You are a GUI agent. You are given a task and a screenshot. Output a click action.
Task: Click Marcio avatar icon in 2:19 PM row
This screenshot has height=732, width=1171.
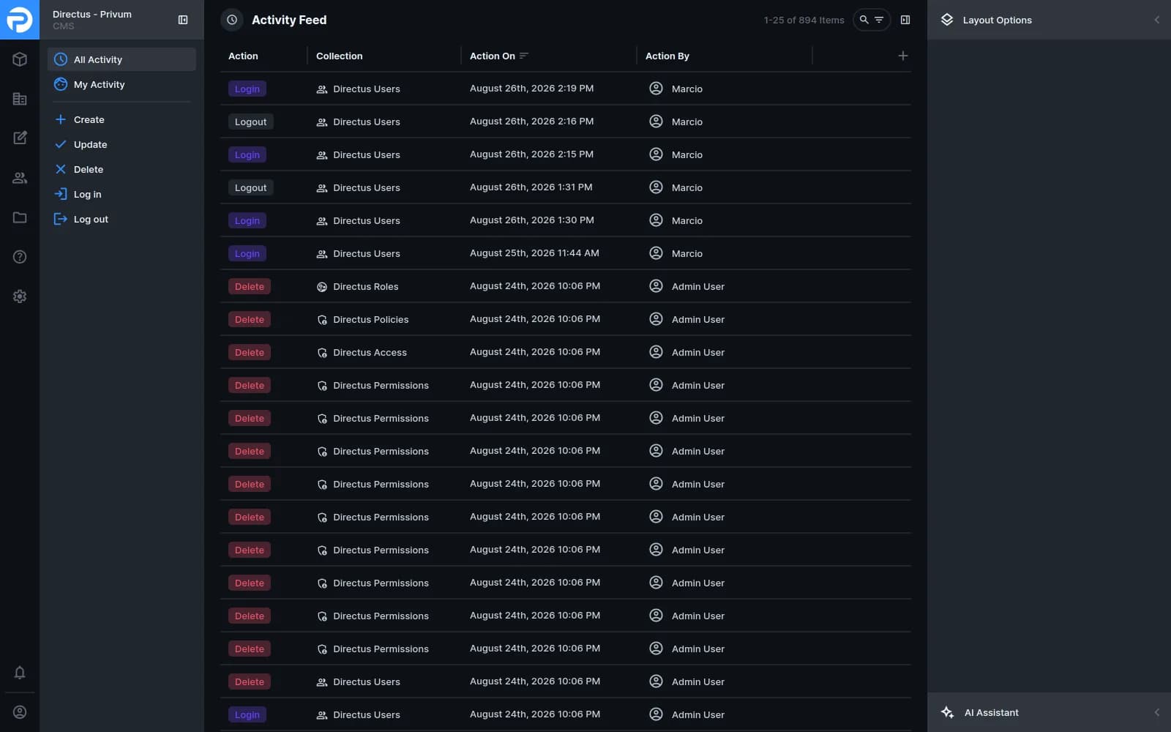[x=656, y=89]
